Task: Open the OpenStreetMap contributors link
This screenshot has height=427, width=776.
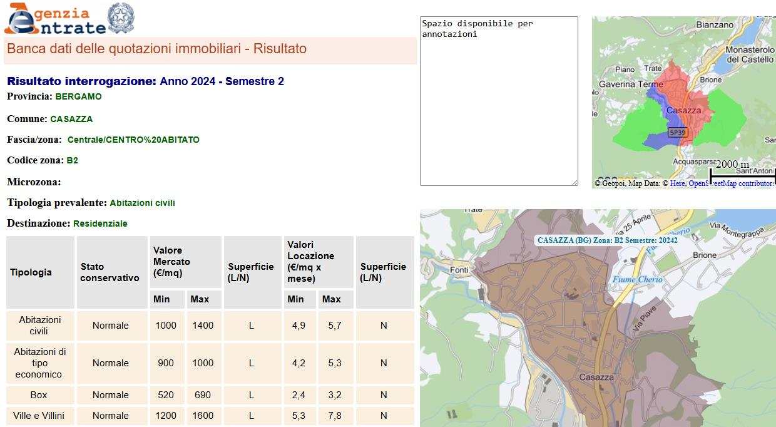Action: tap(731, 183)
